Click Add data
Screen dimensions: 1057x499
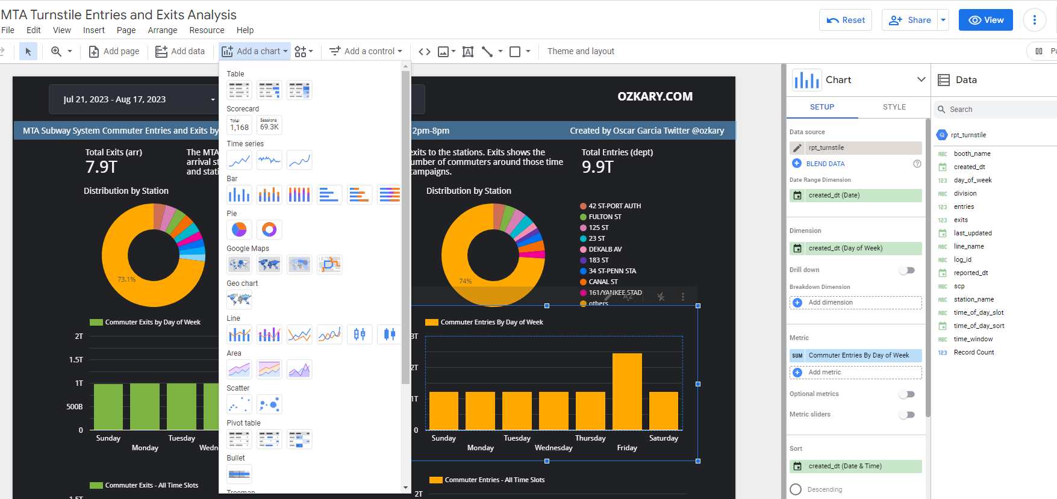pyautogui.click(x=180, y=52)
